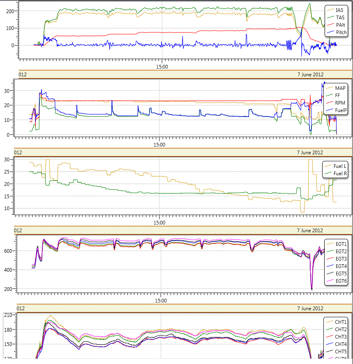
Task: Click the PAlt legend line swatch
Action: pos(330,25)
